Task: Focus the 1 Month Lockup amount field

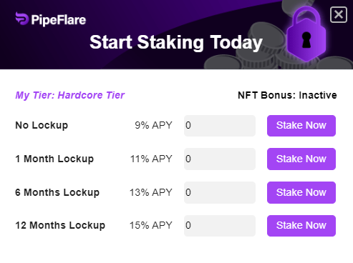Action: [220, 159]
